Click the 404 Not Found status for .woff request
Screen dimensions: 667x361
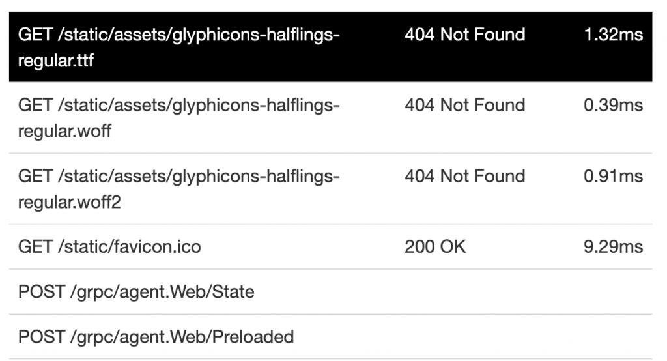465,105
